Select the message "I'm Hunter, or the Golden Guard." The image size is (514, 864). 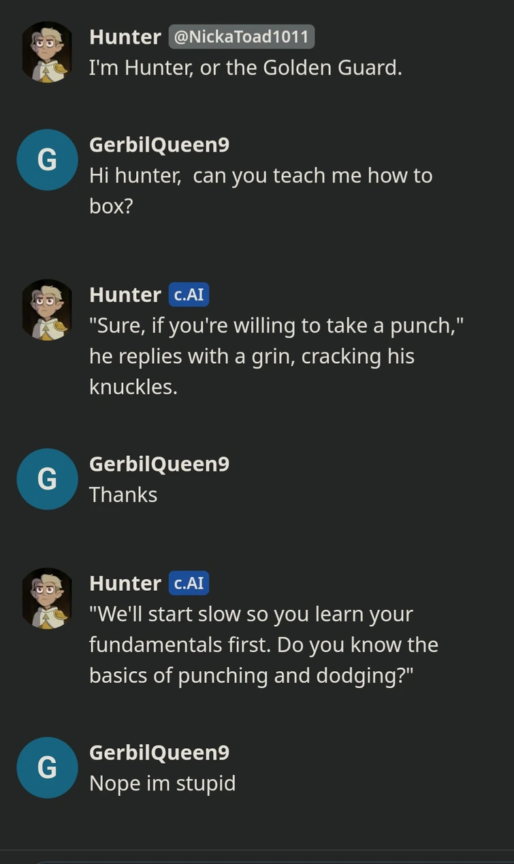click(245, 68)
